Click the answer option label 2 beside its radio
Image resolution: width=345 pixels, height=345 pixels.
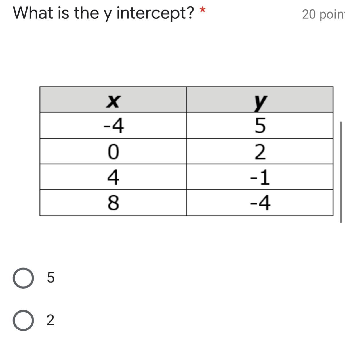(50, 320)
